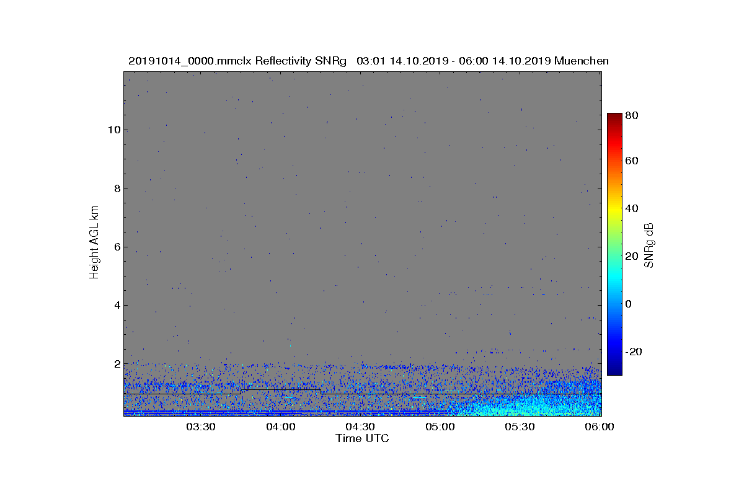This screenshot has width=744, height=496.
Task: Click the 04:00 time tick label
Action: click(x=281, y=427)
